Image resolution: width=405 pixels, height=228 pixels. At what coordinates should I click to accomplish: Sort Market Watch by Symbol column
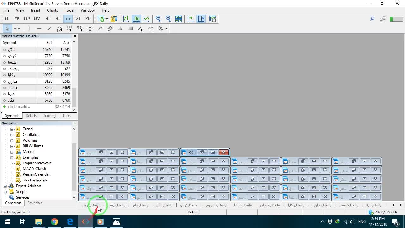coord(18,43)
